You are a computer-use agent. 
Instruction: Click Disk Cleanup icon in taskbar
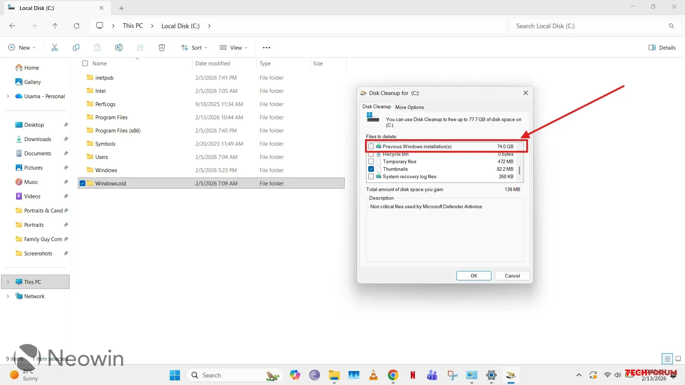[511, 375]
